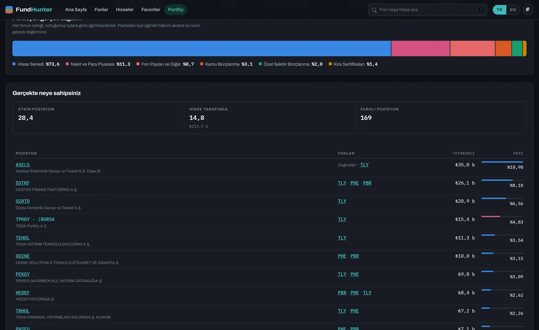Click the yellow Kira Sertifikaları bar segment

click(x=525, y=48)
